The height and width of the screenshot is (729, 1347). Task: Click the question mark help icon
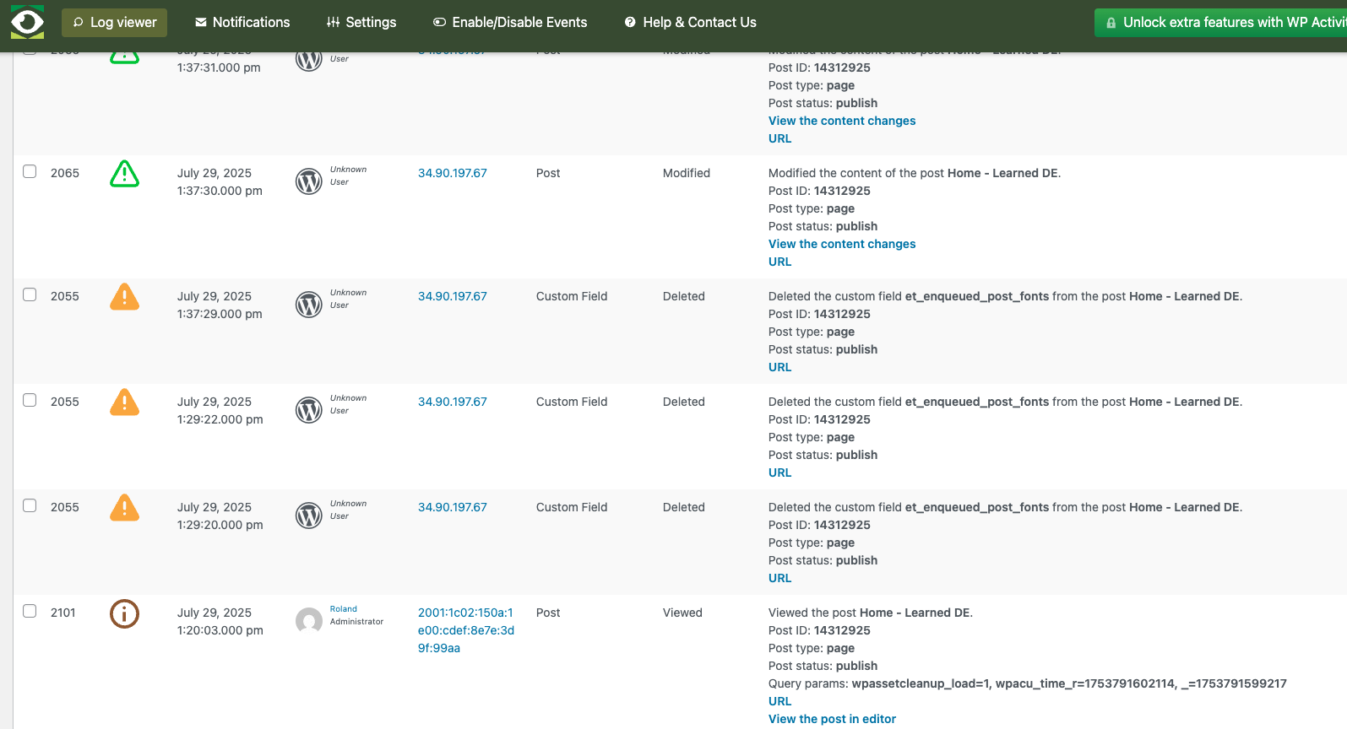click(x=630, y=23)
